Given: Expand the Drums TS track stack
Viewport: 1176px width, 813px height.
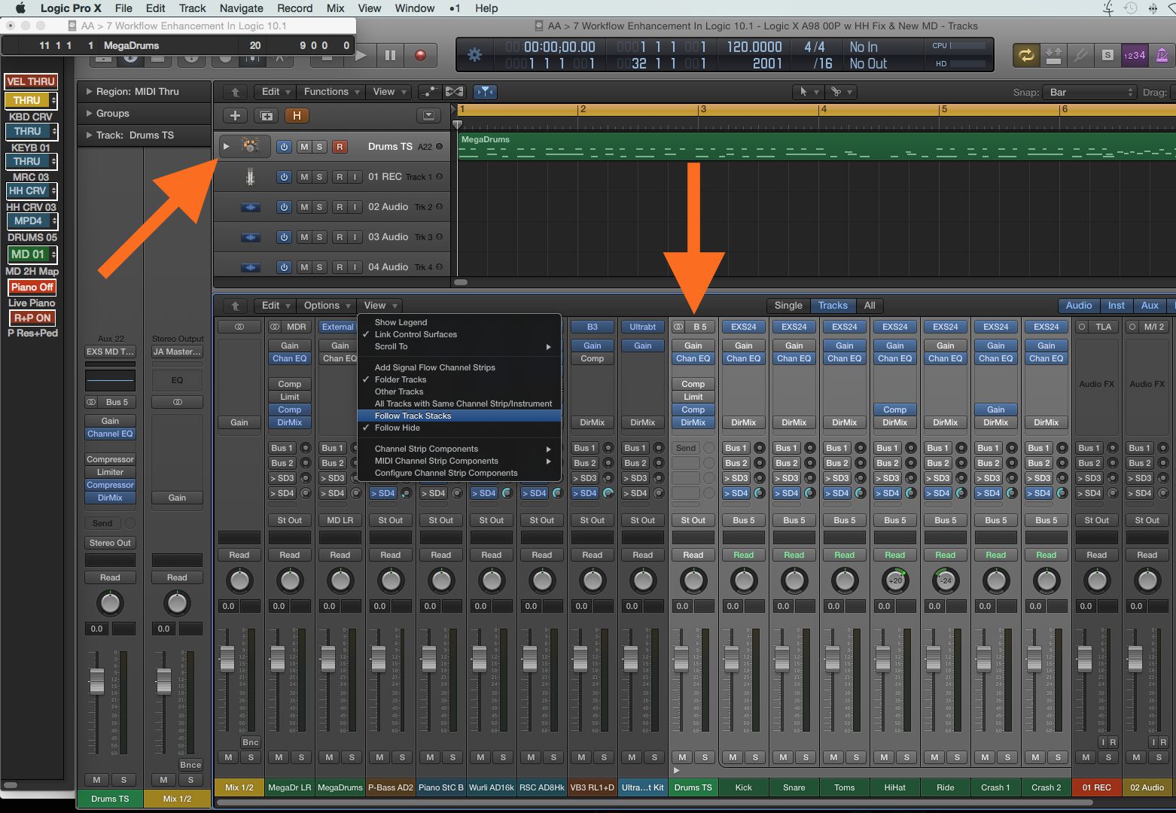Looking at the screenshot, I should tap(226, 146).
